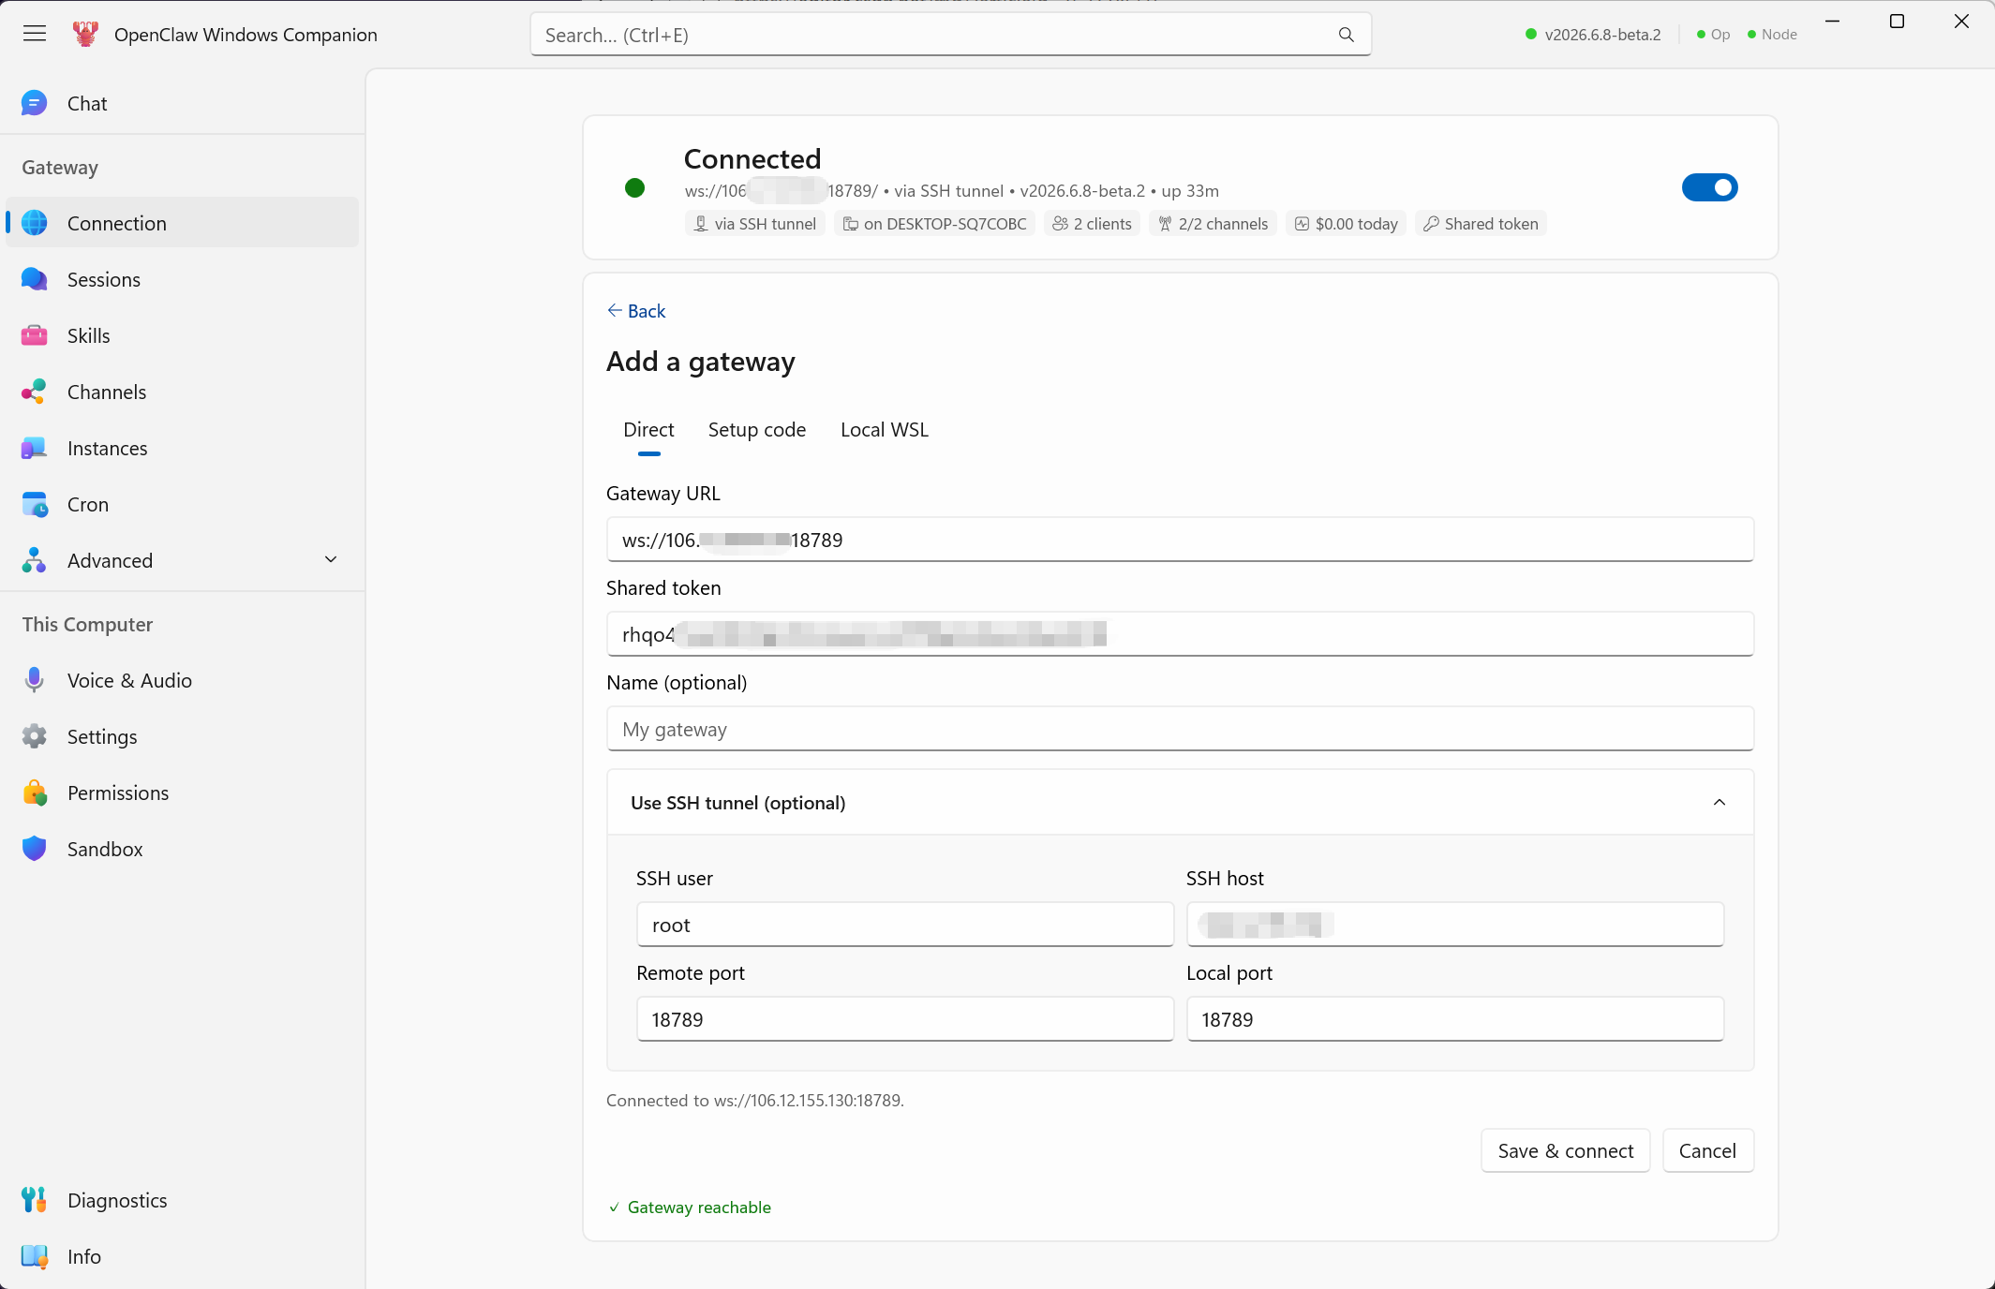Open the hamburger navigation menu
1995x1289 pixels.
tap(35, 35)
